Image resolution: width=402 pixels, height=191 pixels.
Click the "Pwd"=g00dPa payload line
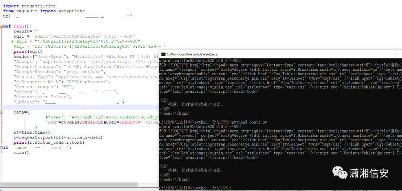pyautogui.click(x=102, y=122)
